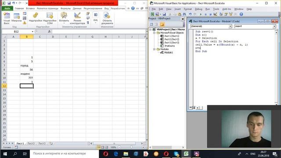Switch to the Формулы ribbon tab
281x158 pixels.
click(x=65, y=8)
